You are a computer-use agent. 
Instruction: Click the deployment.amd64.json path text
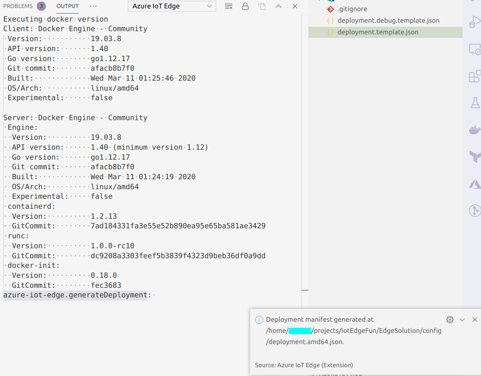(x=305, y=342)
